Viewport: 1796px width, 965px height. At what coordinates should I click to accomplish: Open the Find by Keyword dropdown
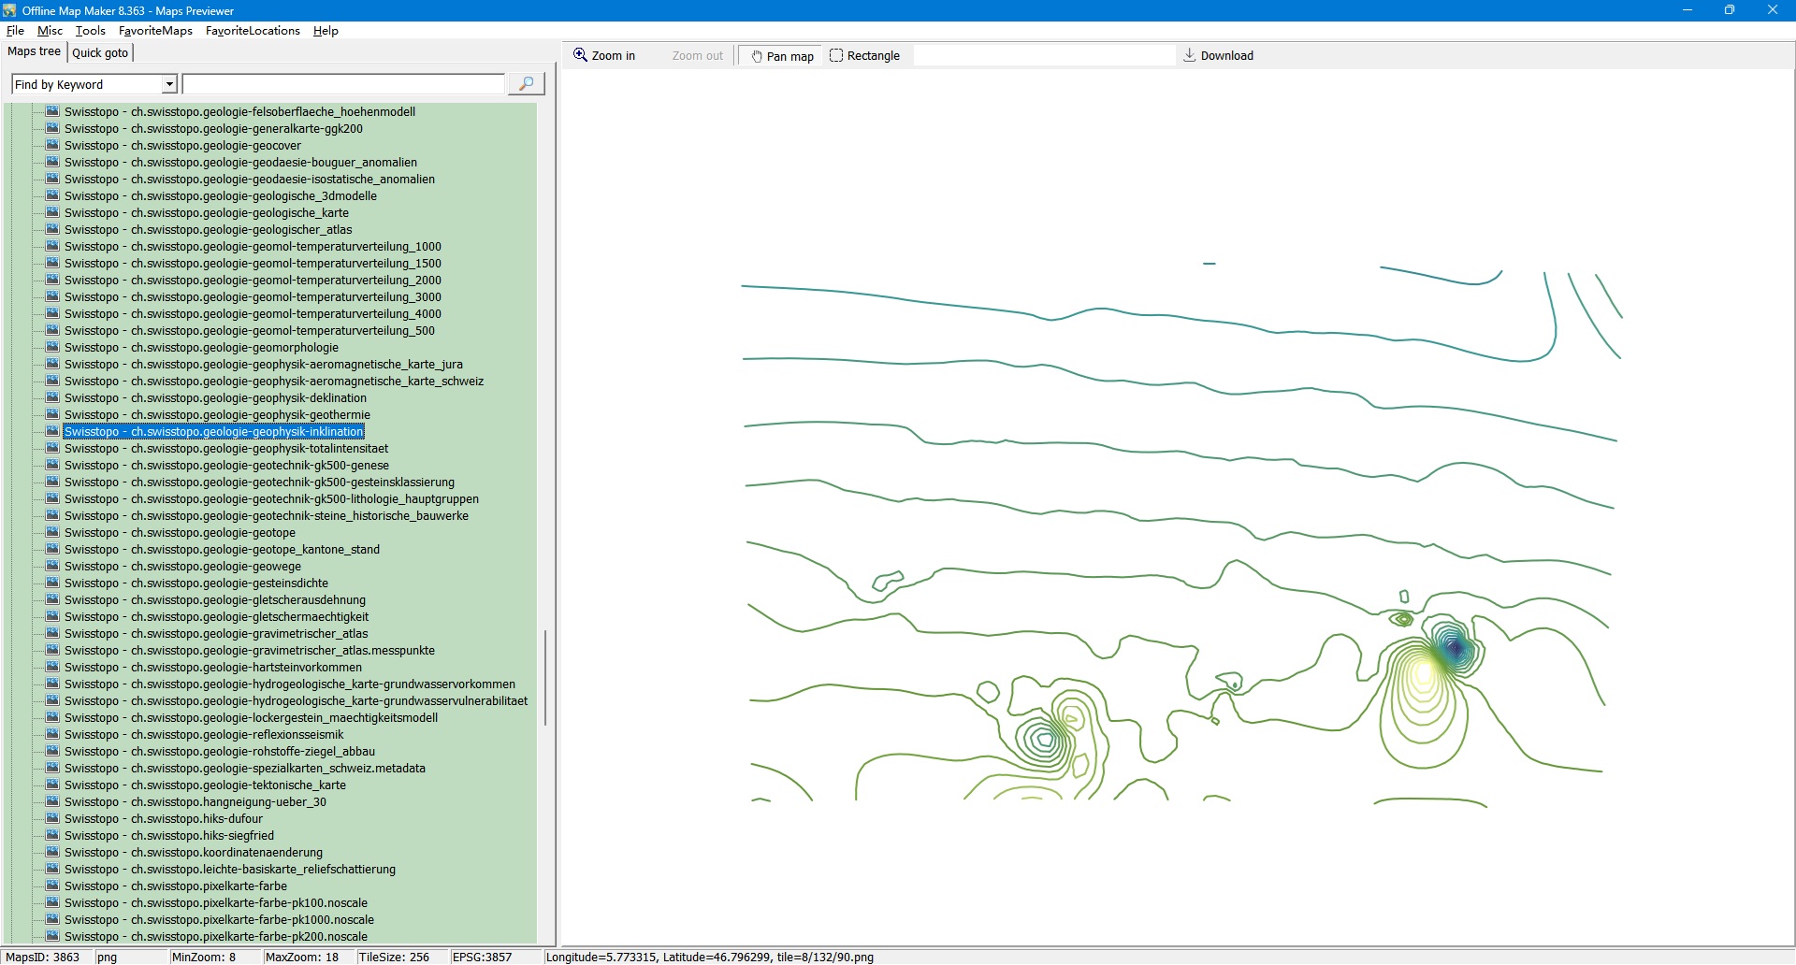pyautogui.click(x=169, y=84)
